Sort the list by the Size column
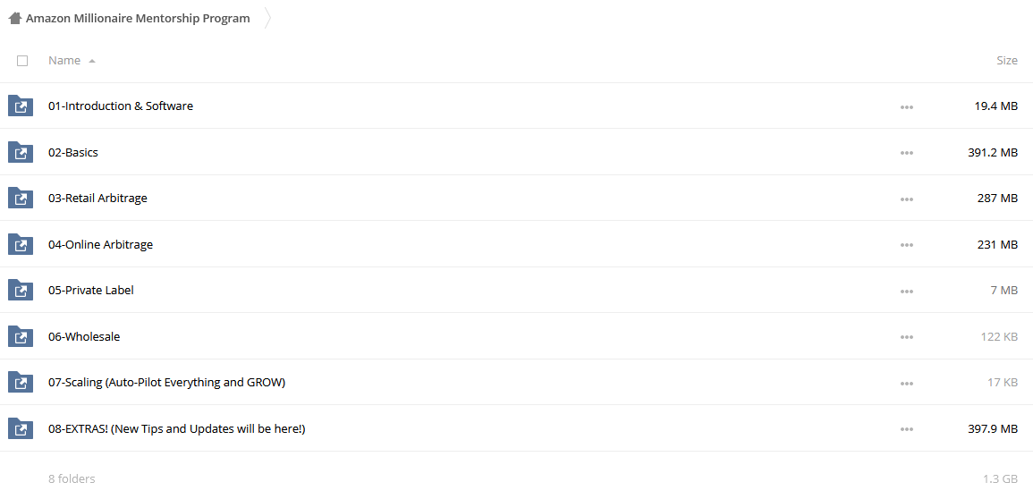 click(x=1007, y=60)
